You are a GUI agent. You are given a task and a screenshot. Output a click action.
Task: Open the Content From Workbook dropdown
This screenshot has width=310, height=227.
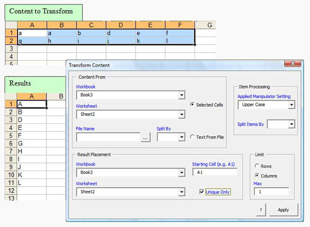click(x=181, y=95)
